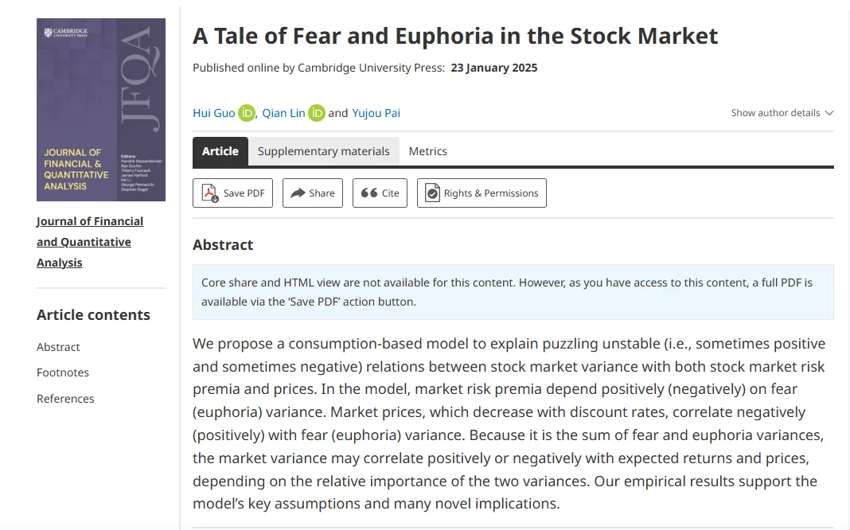Click the Cite quotation marks icon
The height and width of the screenshot is (530, 850).
(x=368, y=193)
